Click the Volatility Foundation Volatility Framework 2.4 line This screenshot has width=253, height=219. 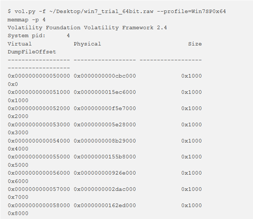click(x=87, y=27)
